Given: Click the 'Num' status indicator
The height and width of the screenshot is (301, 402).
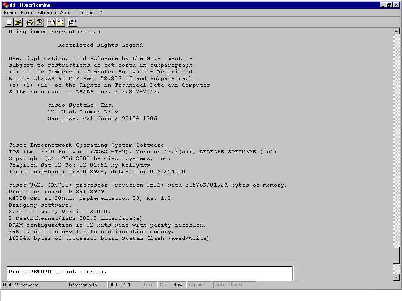Looking at the screenshot, I should click(179, 285).
